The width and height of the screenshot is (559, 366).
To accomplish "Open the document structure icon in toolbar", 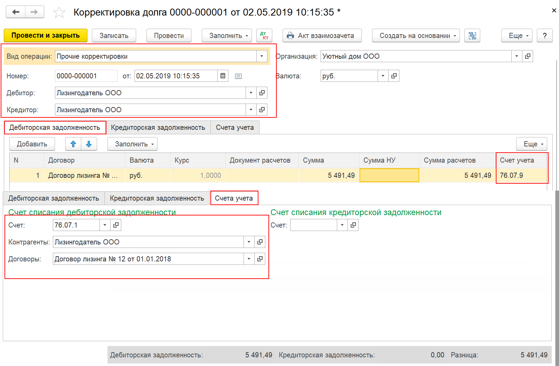I will point(472,36).
